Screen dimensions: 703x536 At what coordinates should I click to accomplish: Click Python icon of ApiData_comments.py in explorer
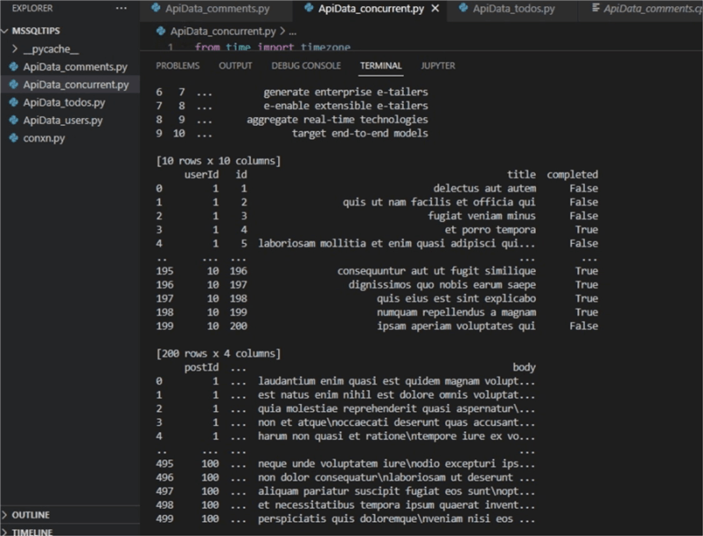point(14,67)
